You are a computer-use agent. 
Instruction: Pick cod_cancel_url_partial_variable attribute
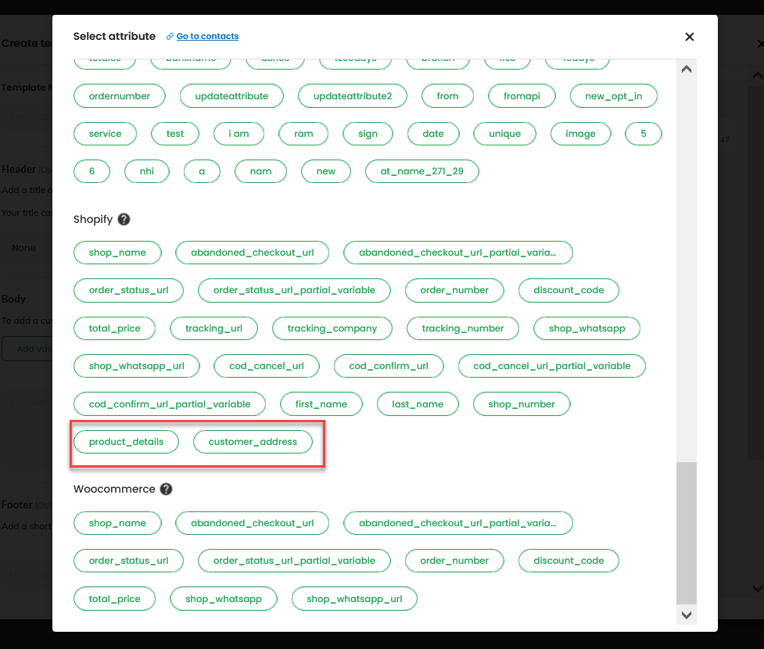(551, 366)
